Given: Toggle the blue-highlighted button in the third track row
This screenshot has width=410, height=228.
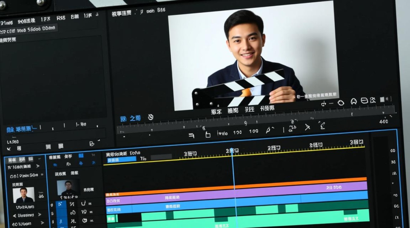Looking at the screenshot, I should [x=61, y=221].
